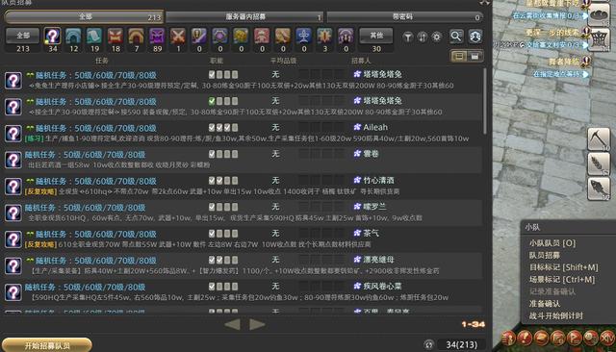Click the fisher fish icon on the side
Viewport: 616px width, 352px height.
point(598,189)
